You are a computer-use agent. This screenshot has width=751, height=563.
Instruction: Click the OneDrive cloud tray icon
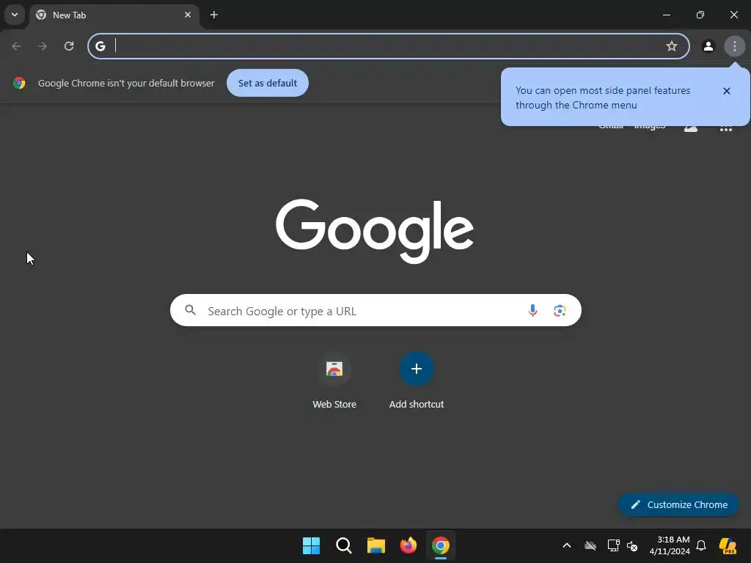(590, 545)
